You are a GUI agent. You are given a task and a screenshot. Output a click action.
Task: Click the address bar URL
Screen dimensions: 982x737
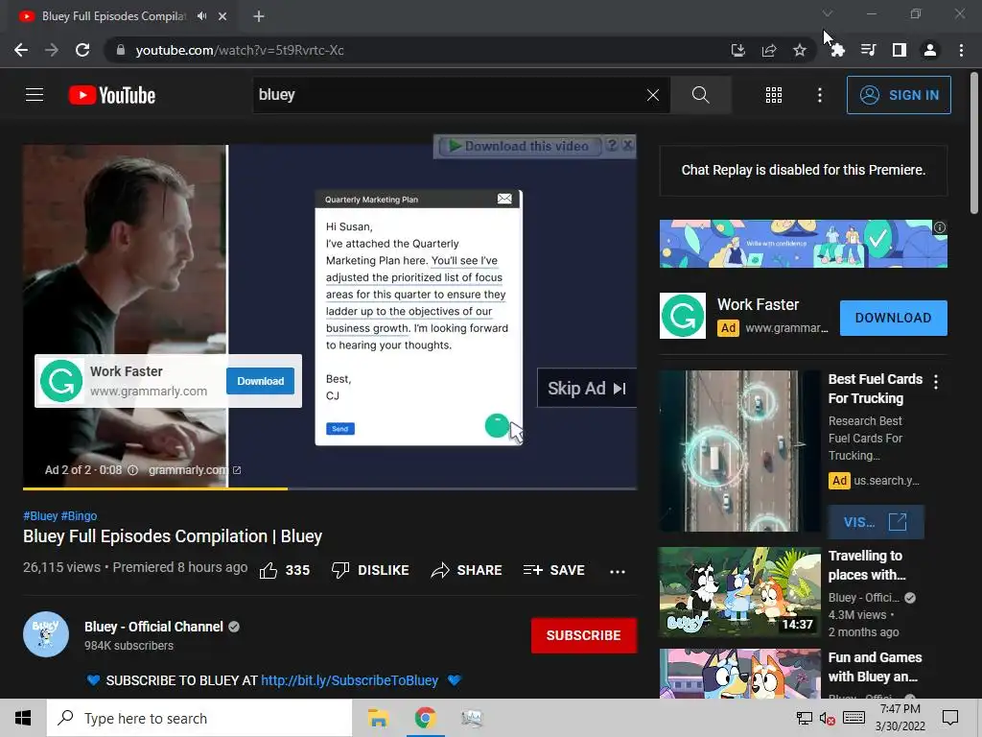click(x=239, y=50)
